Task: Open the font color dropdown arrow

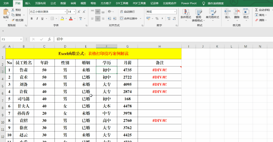Action: (x=75, y=18)
